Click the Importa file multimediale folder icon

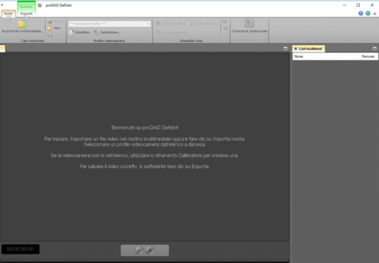(22, 24)
